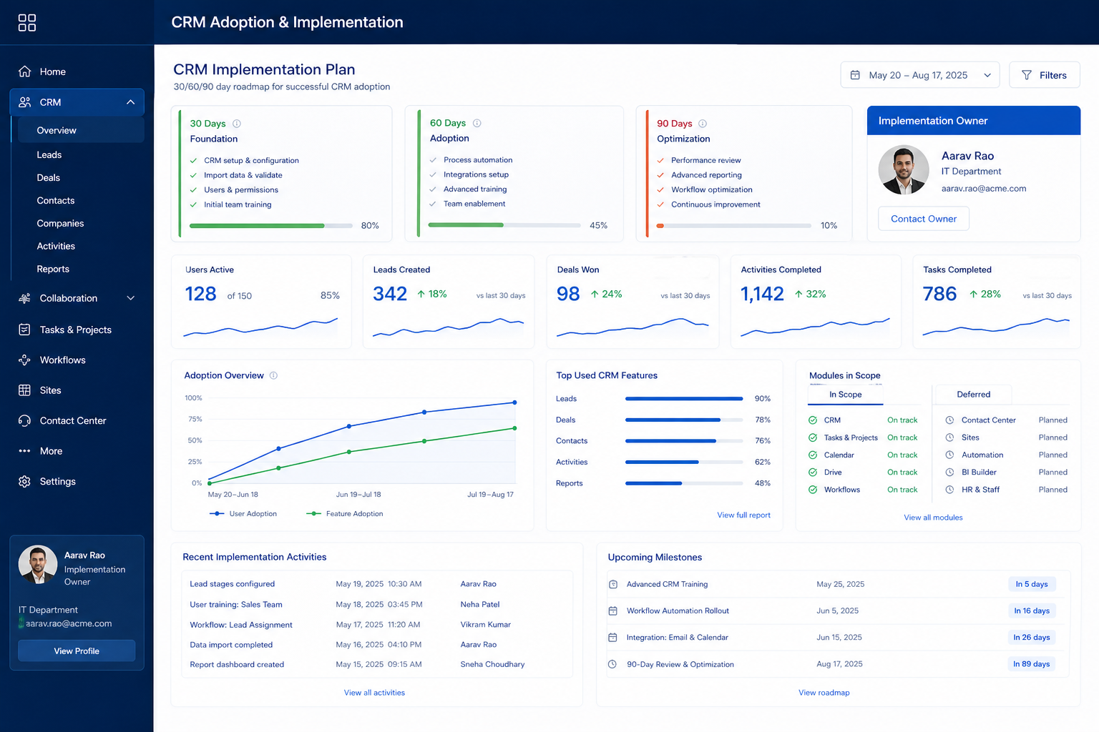Click the aarav.rao@acme.com email in owner card

pos(983,189)
